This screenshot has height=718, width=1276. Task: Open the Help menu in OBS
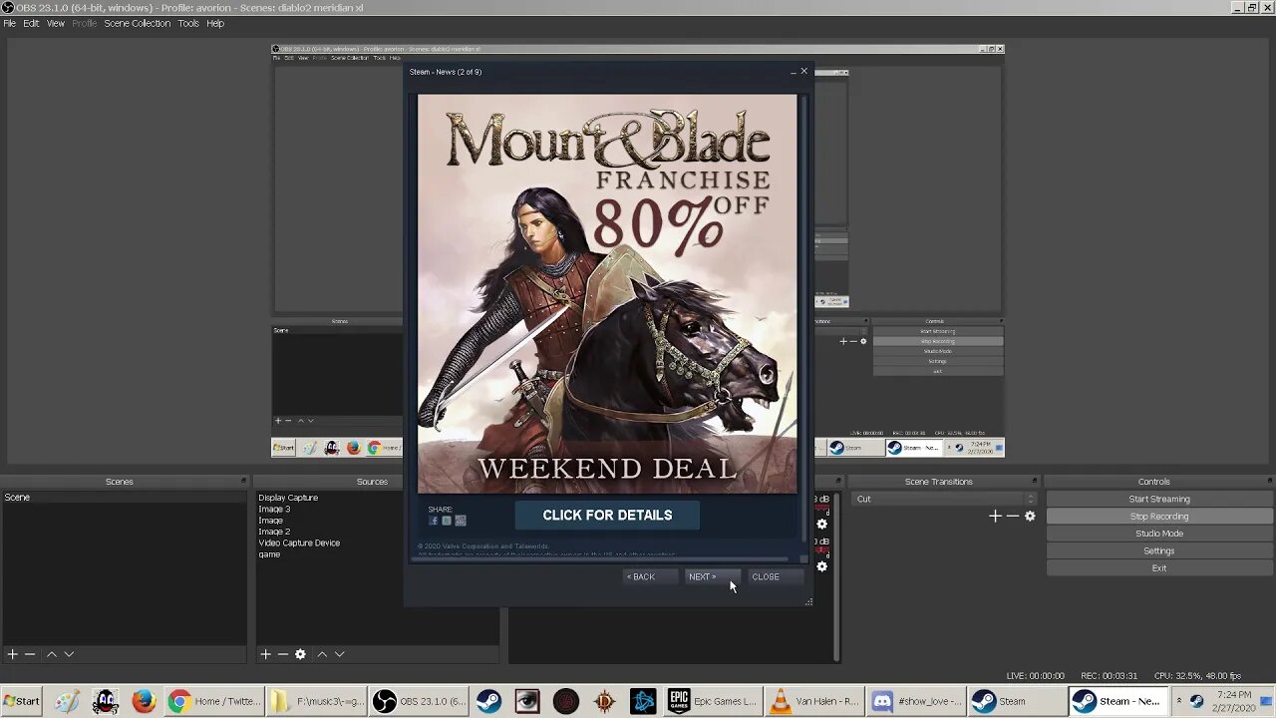215,23
